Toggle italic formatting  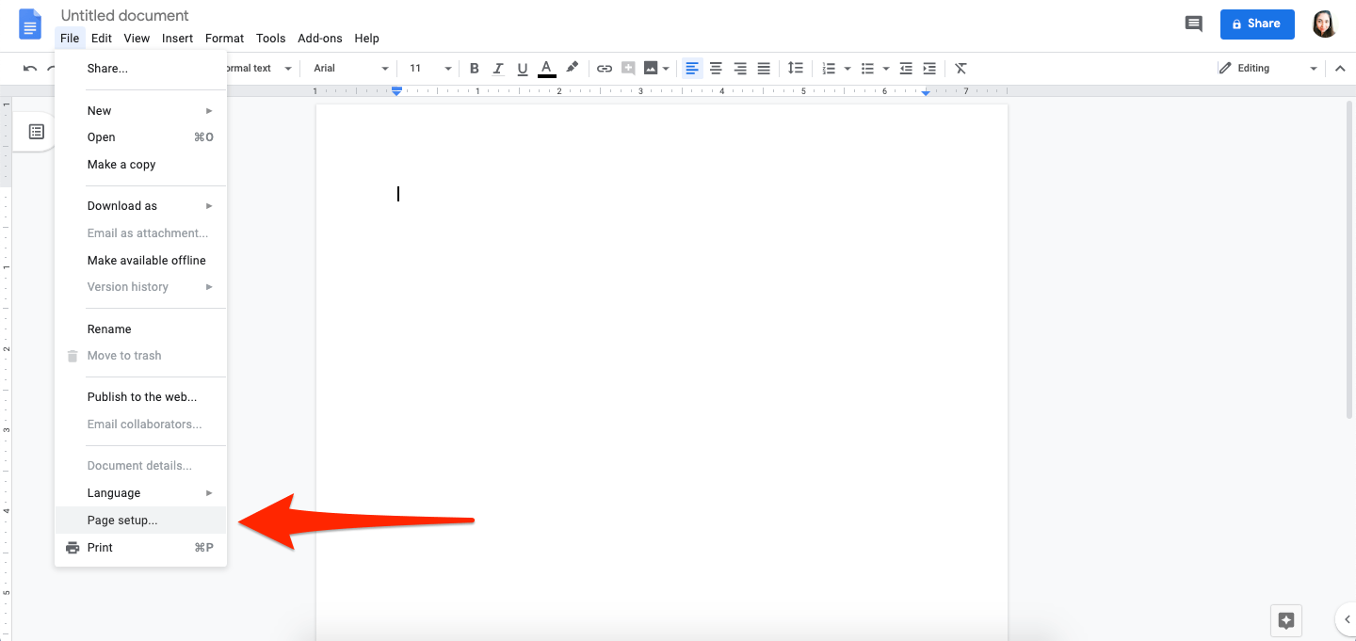click(x=498, y=69)
